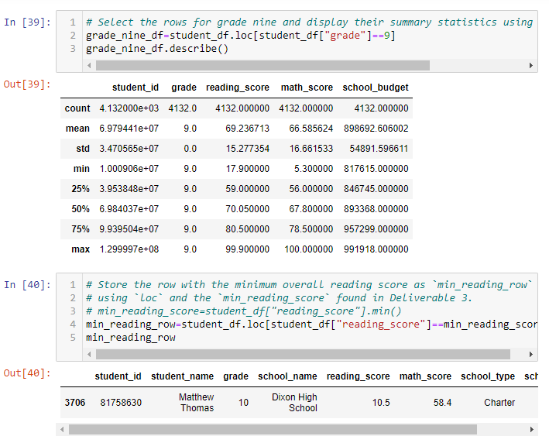549x443 pixels.
Task: Click 'Dixon High School' cell
Action: [294, 403]
